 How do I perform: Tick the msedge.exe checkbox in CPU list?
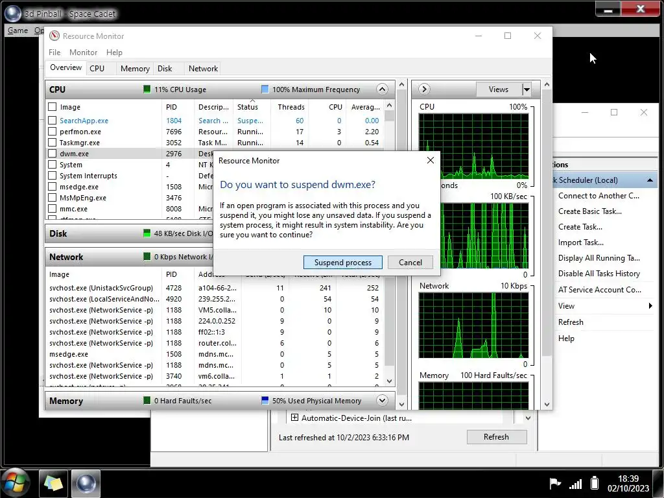[x=52, y=186]
